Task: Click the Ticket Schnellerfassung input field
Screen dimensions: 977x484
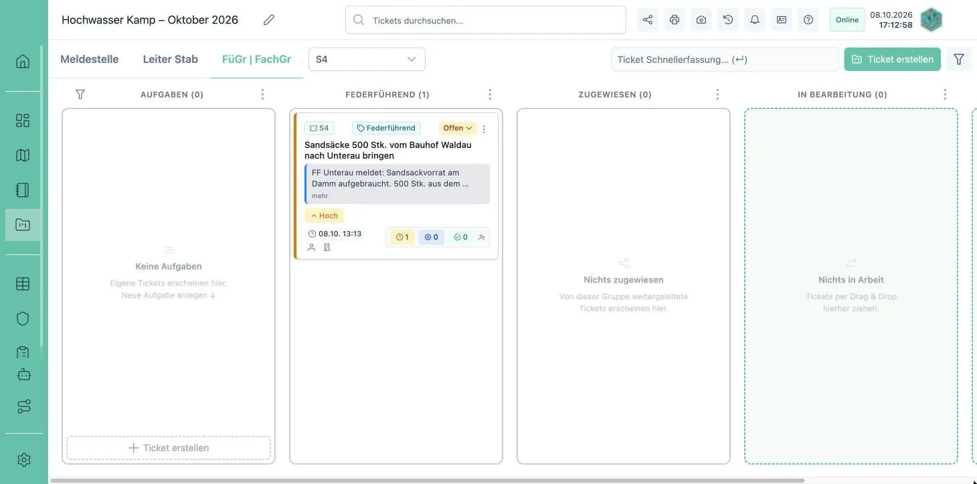Action: pyautogui.click(x=725, y=59)
